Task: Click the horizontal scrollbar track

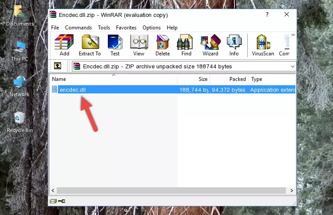Action: (171, 191)
